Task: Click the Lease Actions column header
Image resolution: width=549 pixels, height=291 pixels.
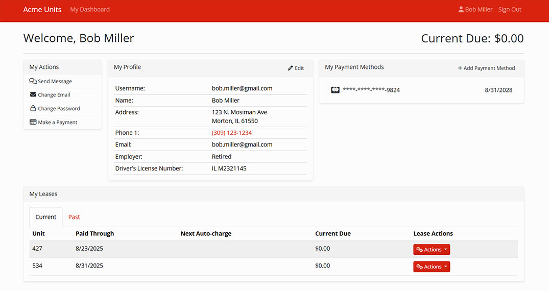Action: (433, 234)
